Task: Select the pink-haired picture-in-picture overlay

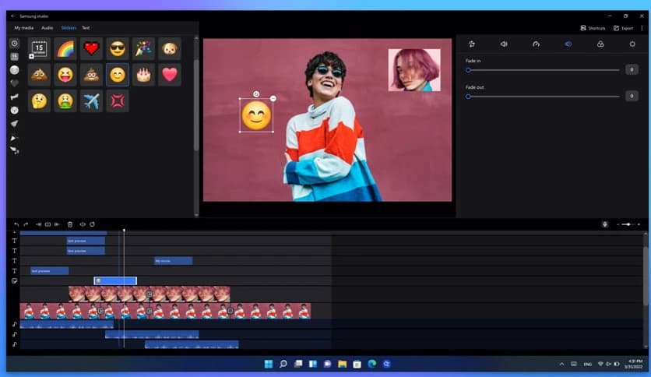Action: 414,70
